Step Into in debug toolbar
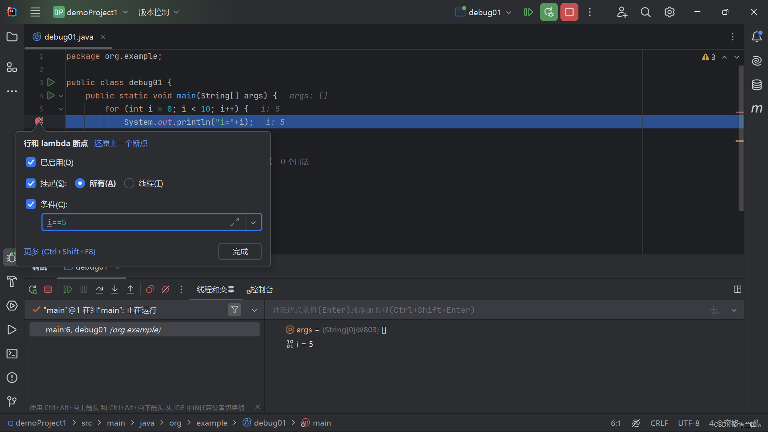The width and height of the screenshot is (768, 432). 115,289
